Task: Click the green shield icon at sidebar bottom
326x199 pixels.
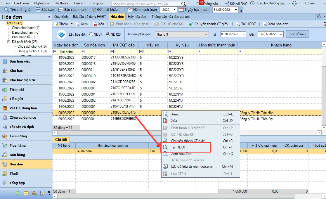Action: point(18,193)
